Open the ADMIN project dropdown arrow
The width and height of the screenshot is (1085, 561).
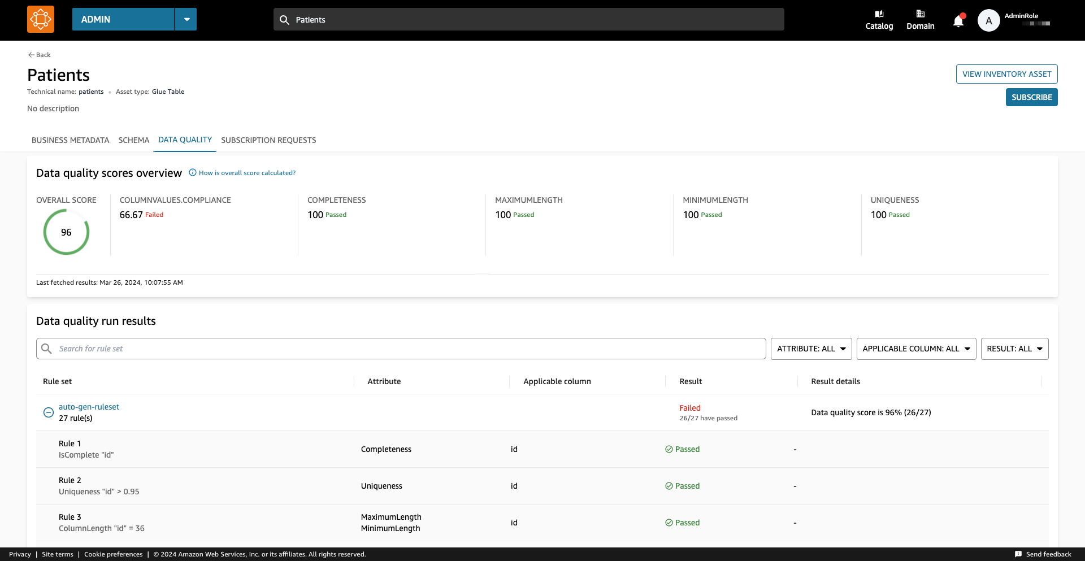click(186, 19)
